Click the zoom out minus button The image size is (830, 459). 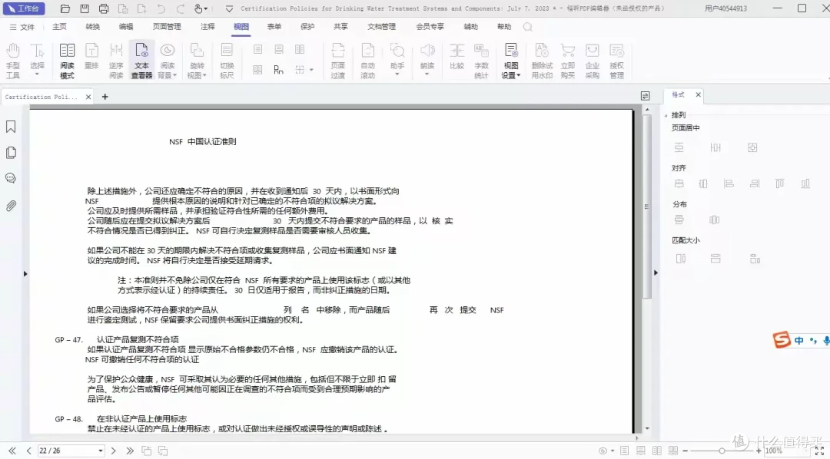click(685, 451)
